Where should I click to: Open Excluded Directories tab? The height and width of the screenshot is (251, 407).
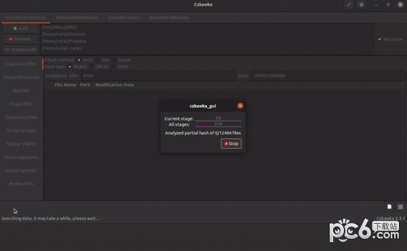[x=77, y=18]
